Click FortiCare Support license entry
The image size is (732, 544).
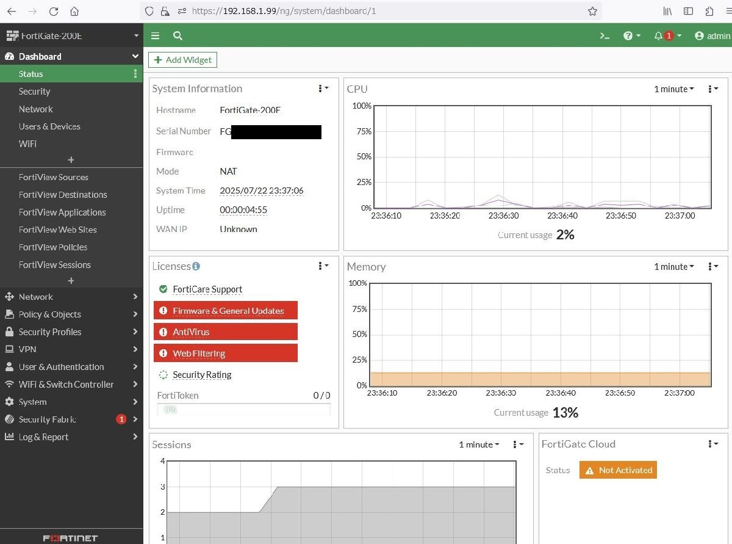(207, 289)
